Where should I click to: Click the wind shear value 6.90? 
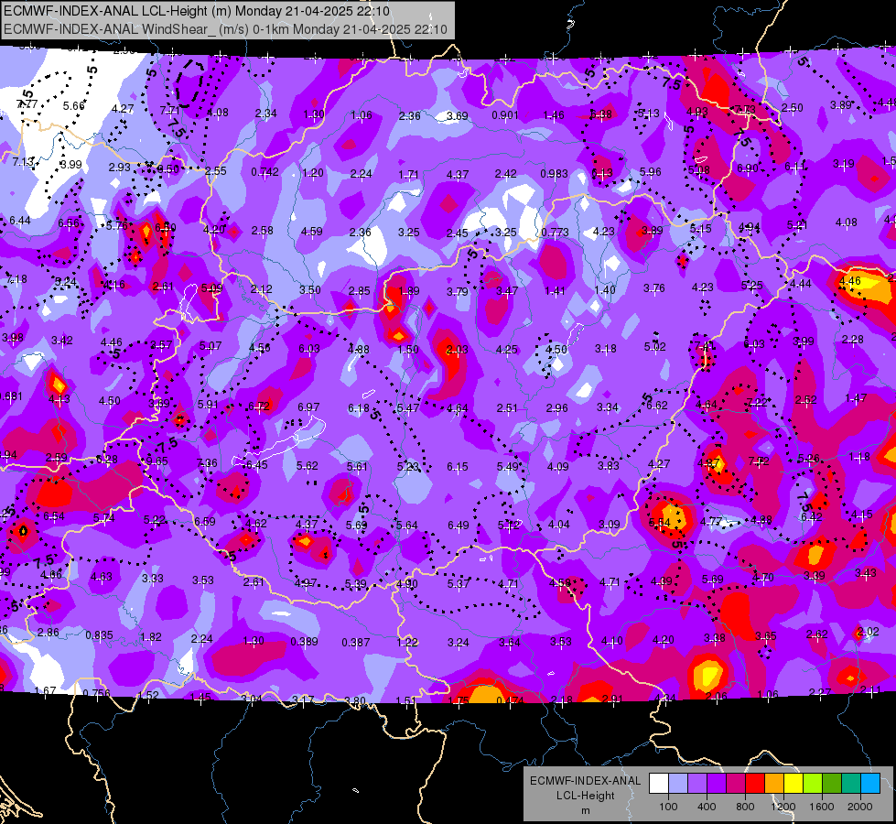click(x=748, y=168)
